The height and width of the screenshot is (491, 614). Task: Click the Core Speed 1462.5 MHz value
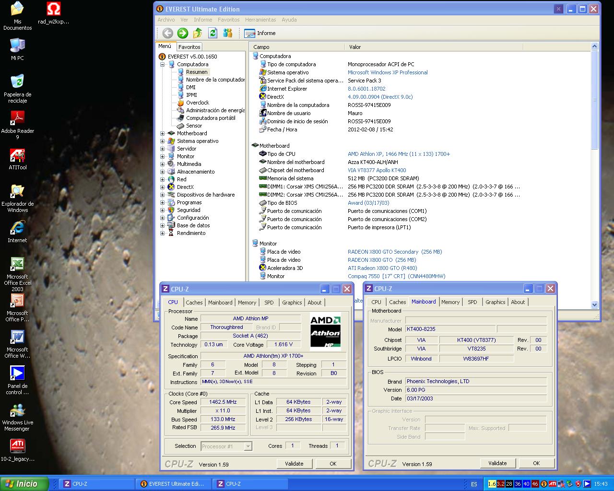pyautogui.click(x=223, y=402)
